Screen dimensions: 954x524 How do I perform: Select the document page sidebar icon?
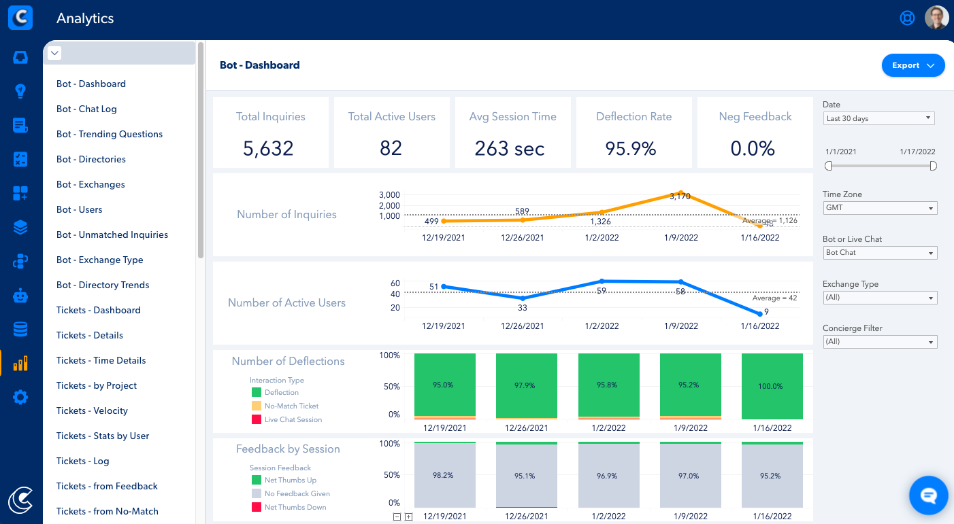(x=20, y=125)
